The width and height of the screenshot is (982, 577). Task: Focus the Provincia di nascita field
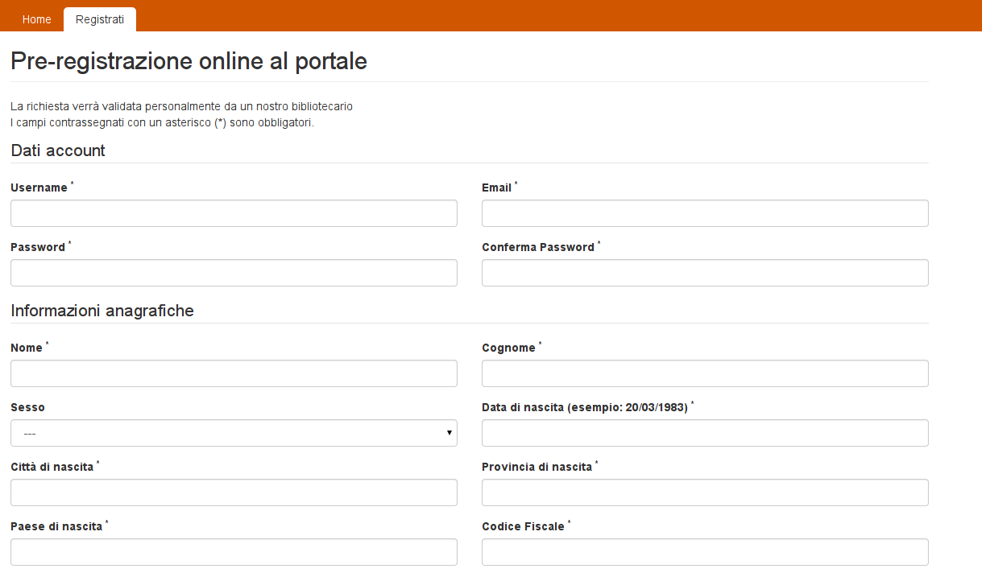(x=704, y=492)
